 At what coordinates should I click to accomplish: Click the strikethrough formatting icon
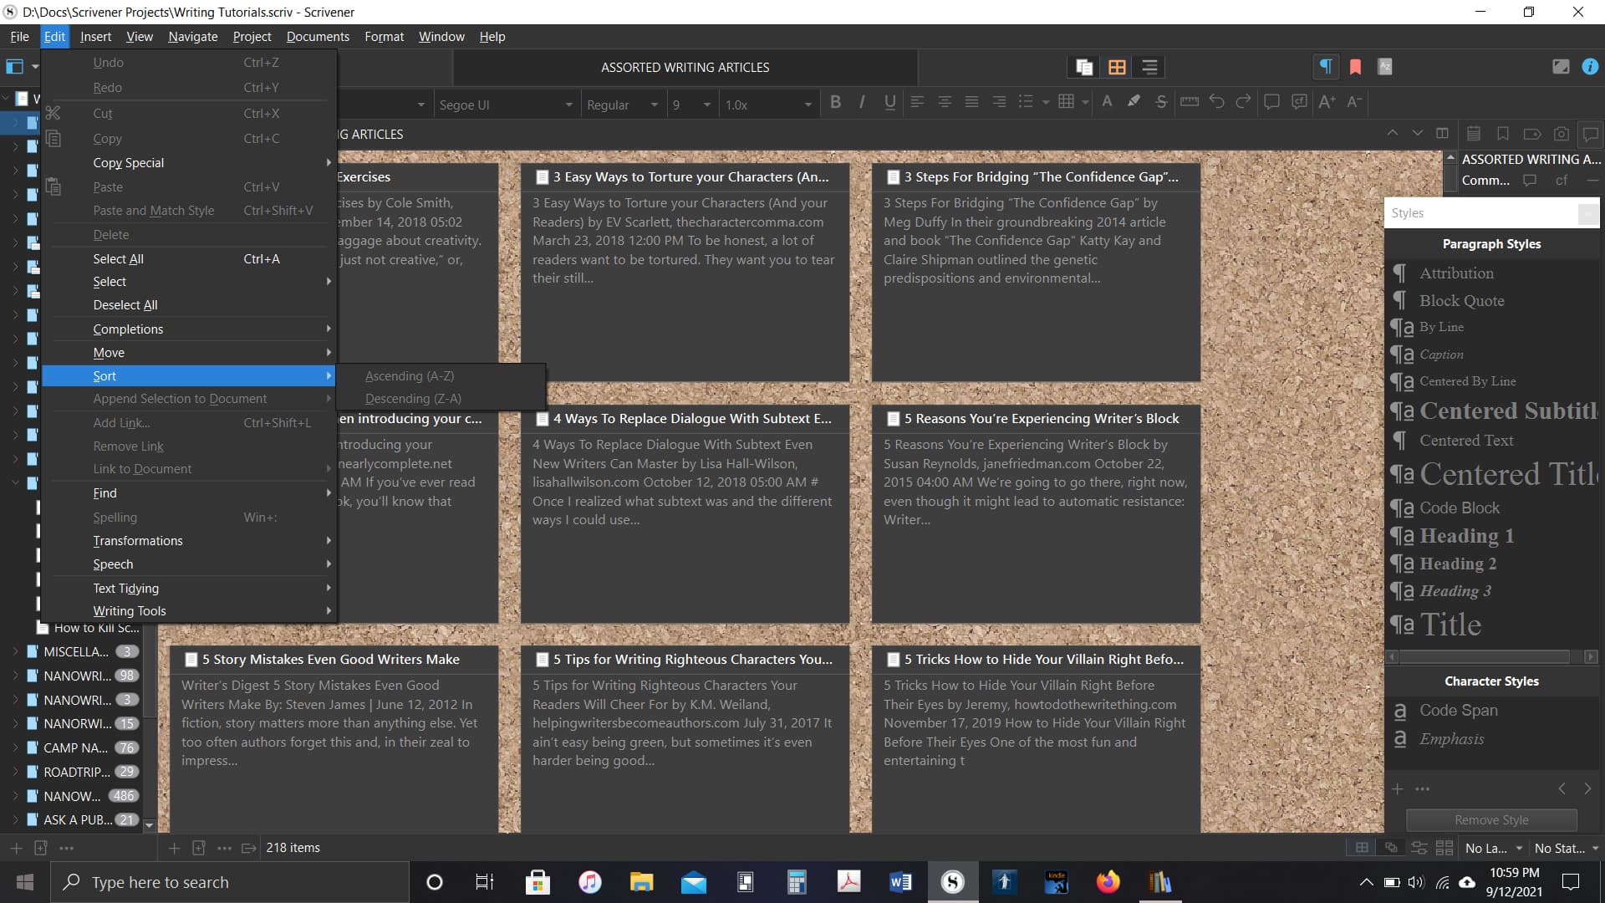(1160, 102)
